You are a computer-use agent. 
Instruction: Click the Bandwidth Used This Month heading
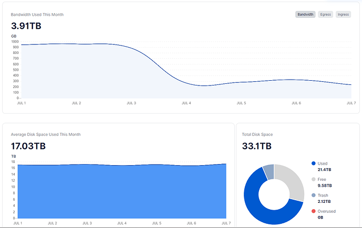tap(37, 15)
